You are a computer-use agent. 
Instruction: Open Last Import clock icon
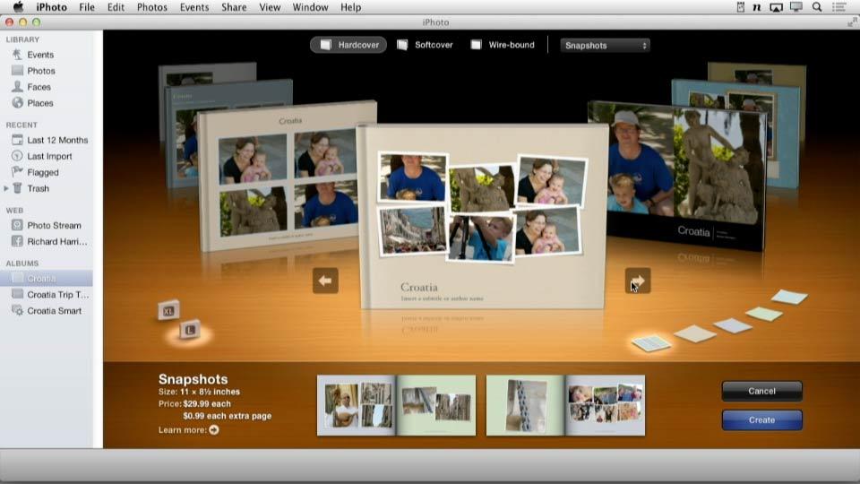tap(17, 156)
